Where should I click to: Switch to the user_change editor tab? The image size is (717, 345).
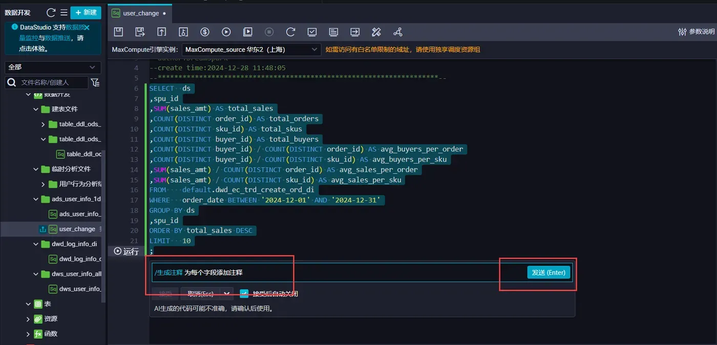(x=141, y=13)
